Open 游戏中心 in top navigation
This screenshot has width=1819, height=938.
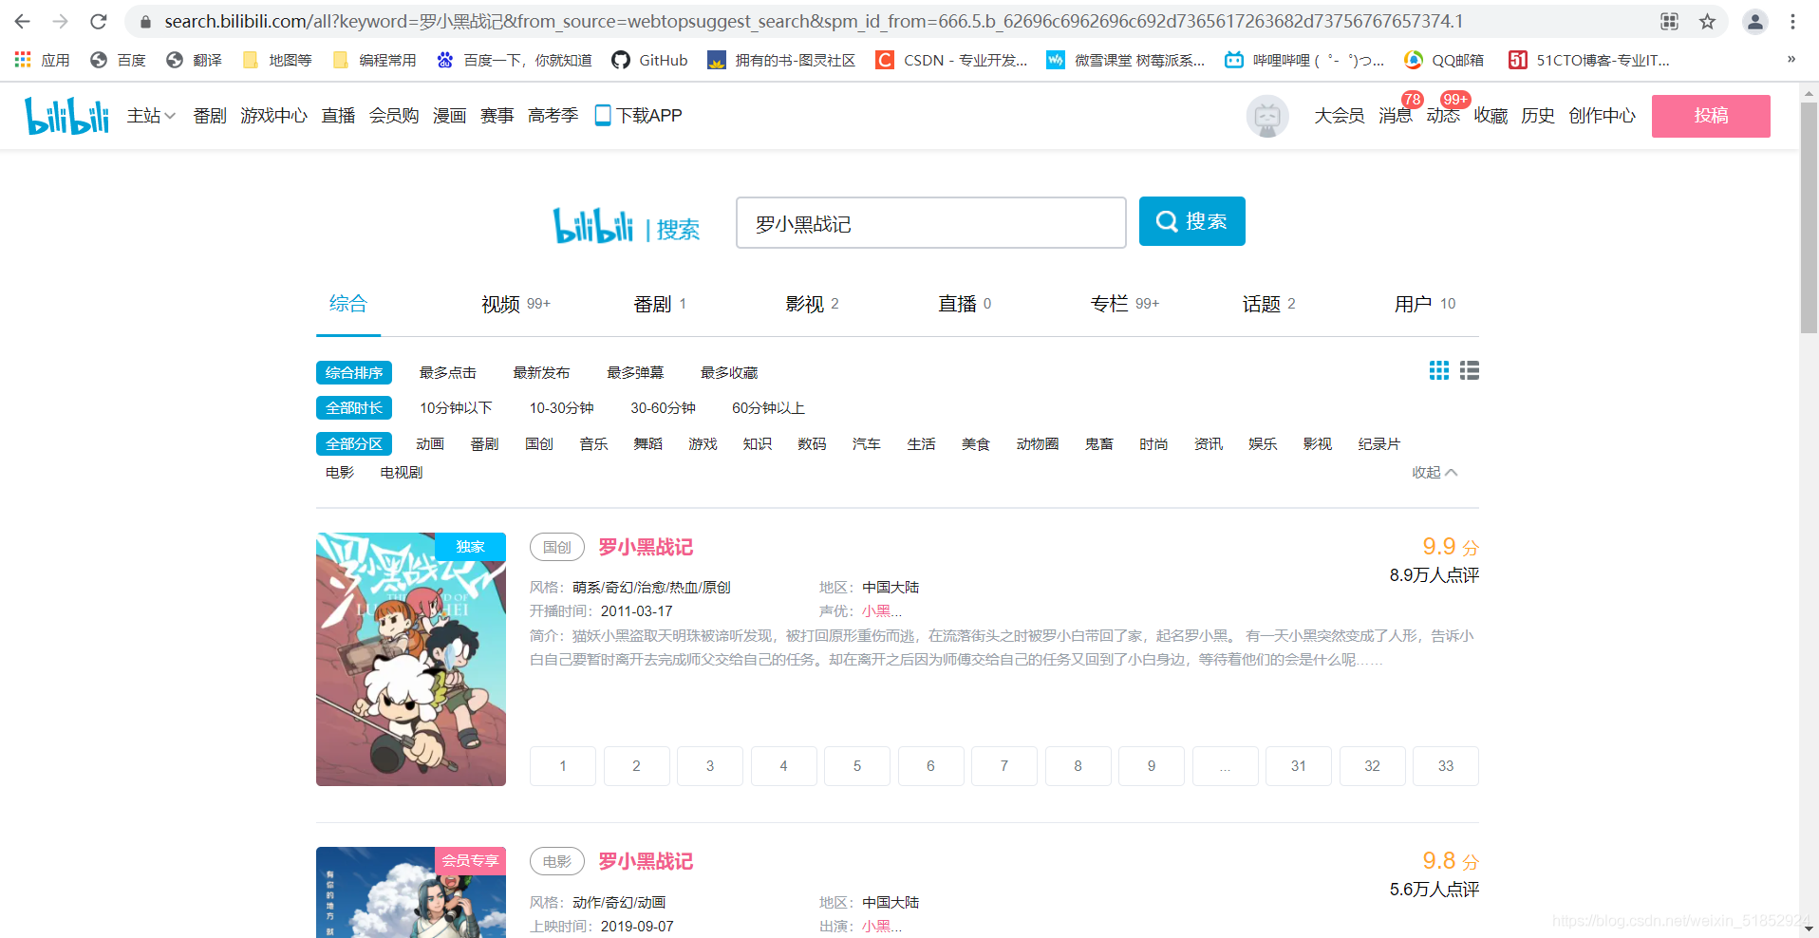coord(273,116)
